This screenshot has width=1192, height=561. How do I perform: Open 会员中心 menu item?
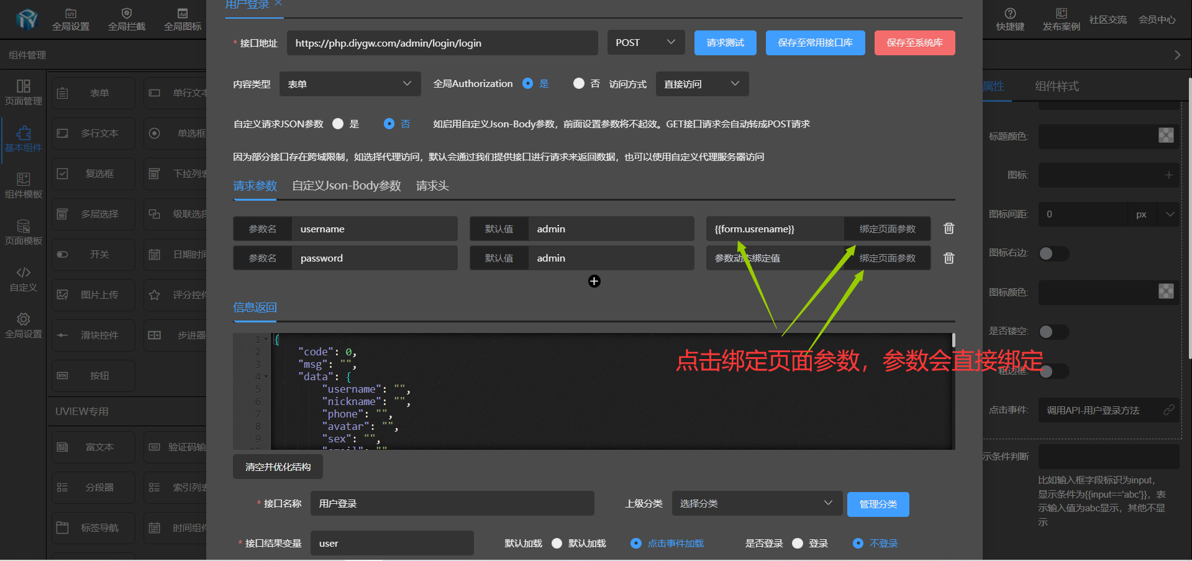[x=1157, y=20]
